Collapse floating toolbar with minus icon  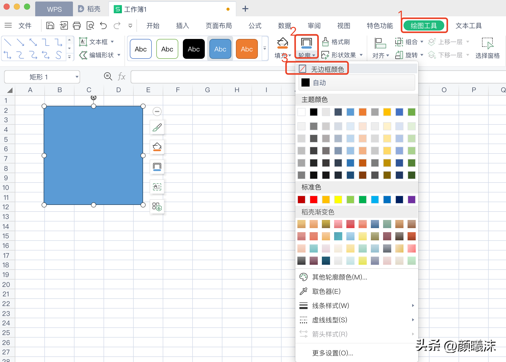point(157,111)
